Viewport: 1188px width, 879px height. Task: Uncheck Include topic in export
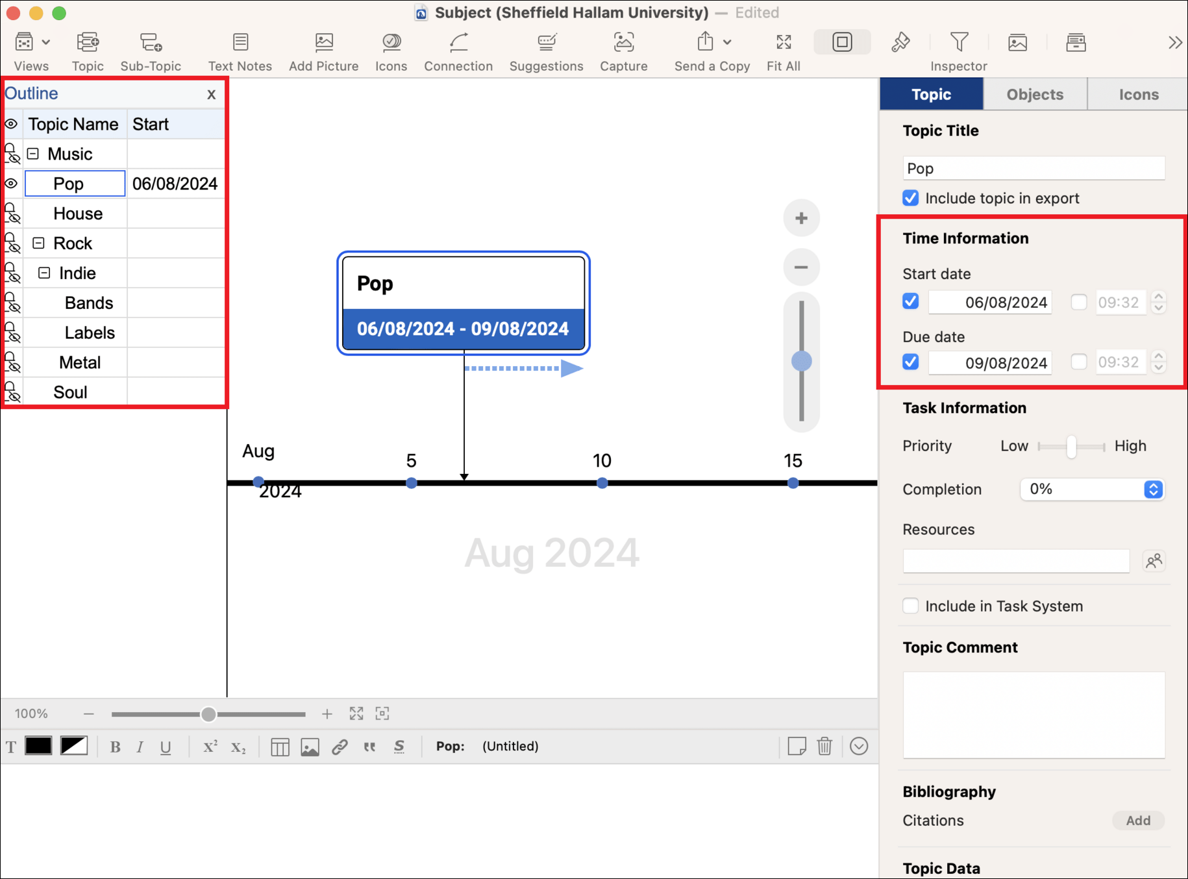tap(911, 198)
